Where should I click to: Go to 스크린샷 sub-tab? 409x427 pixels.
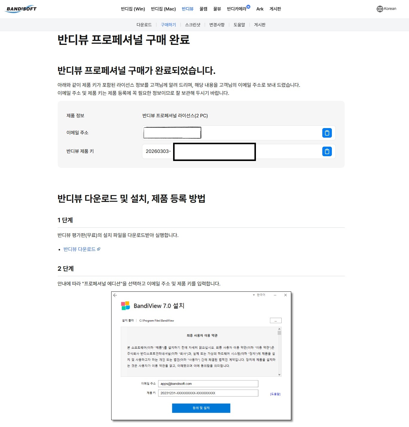pyautogui.click(x=193, y=25)
